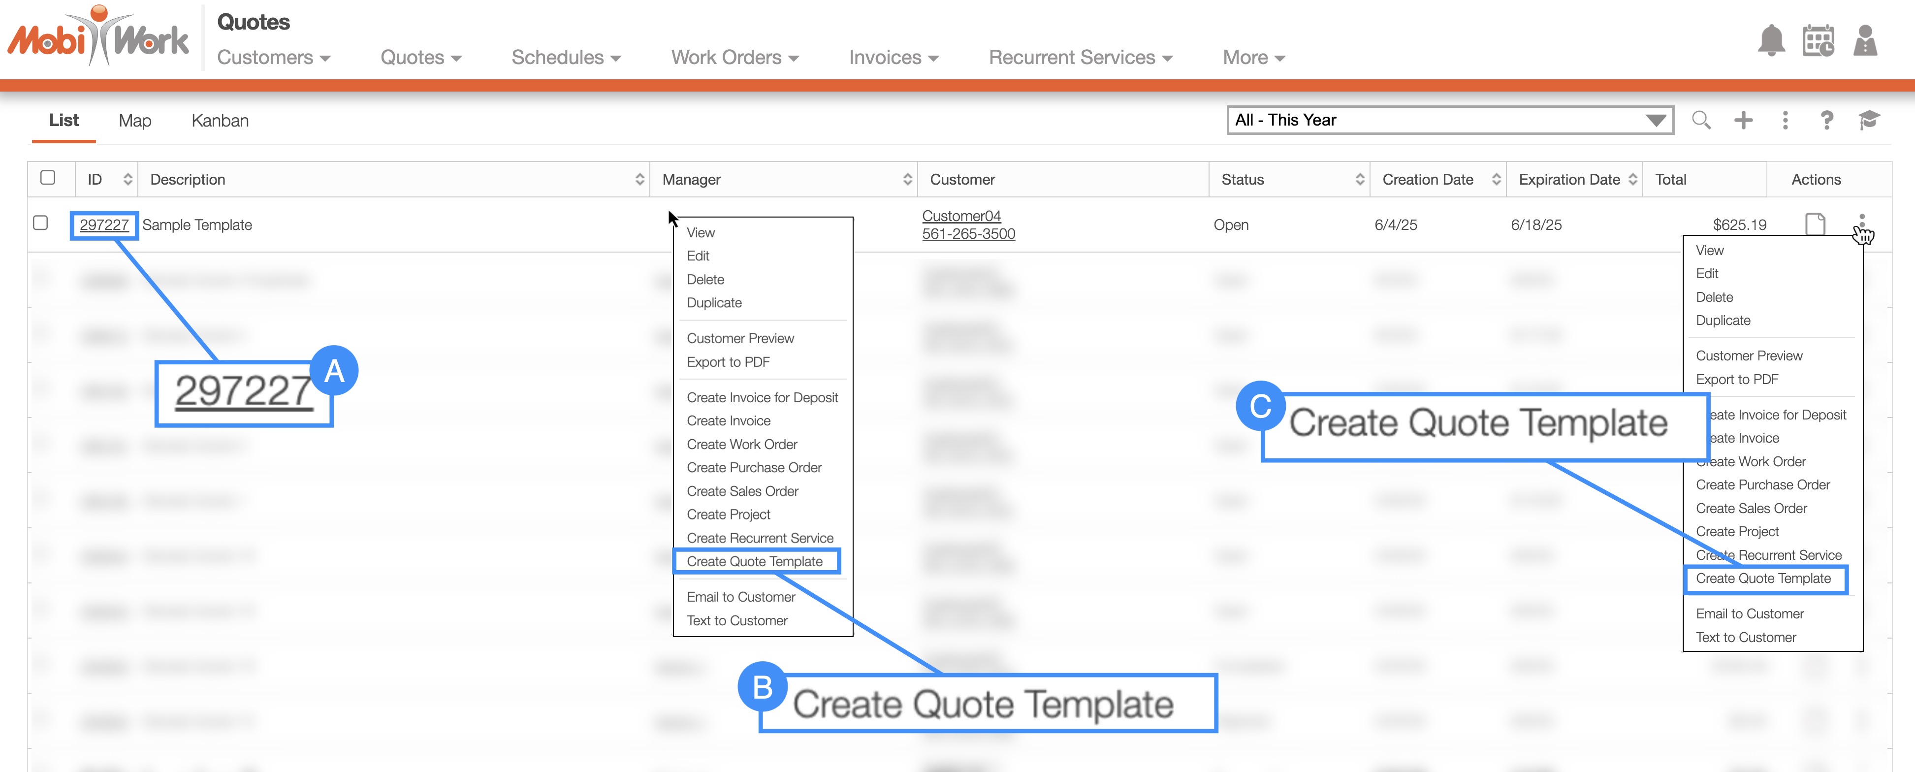Click the notifications bell icon
Screen dimensions: 1915x772
[1771, 41]
